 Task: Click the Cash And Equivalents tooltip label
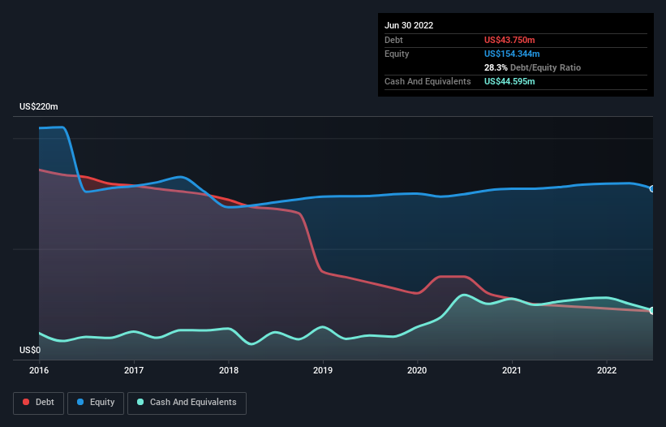pyautogui.click(x=428, y=81)
